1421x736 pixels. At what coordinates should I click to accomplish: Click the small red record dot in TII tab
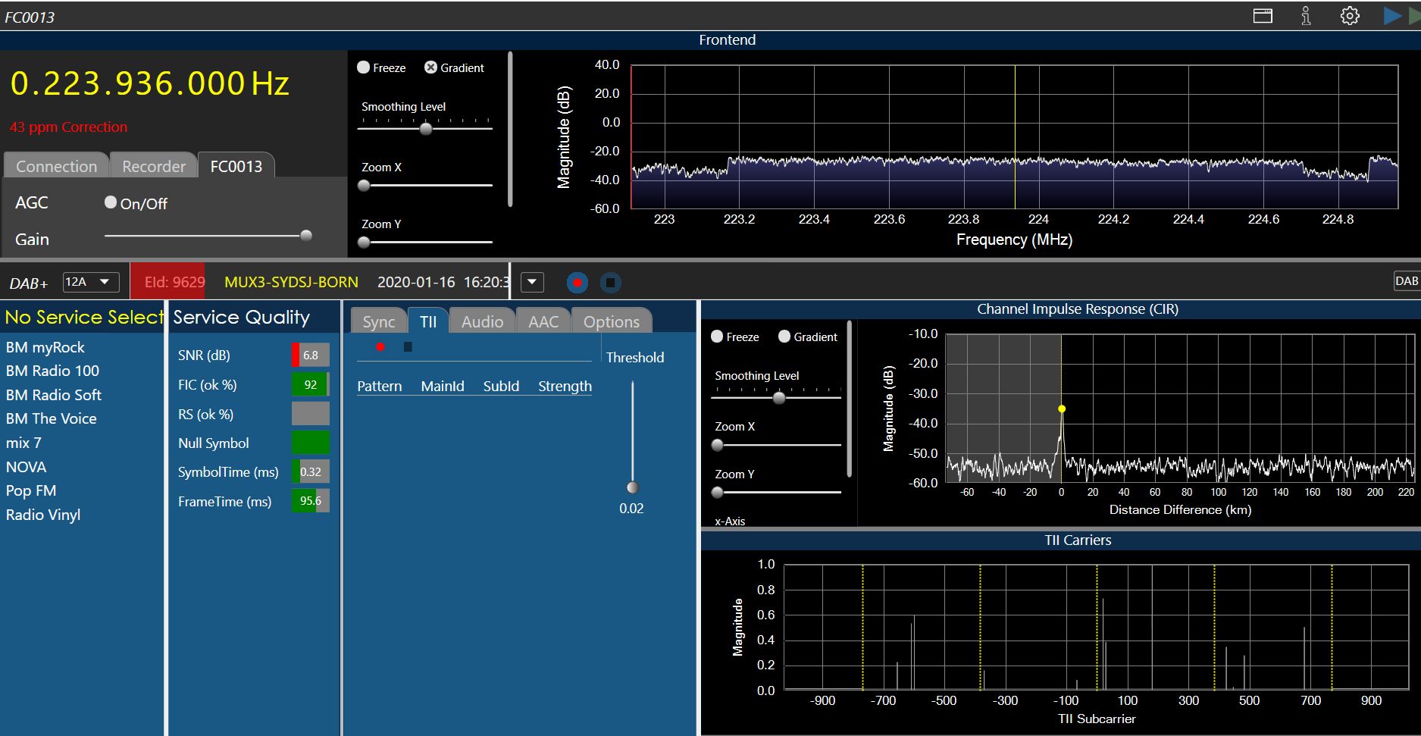[x=380, y=347]
